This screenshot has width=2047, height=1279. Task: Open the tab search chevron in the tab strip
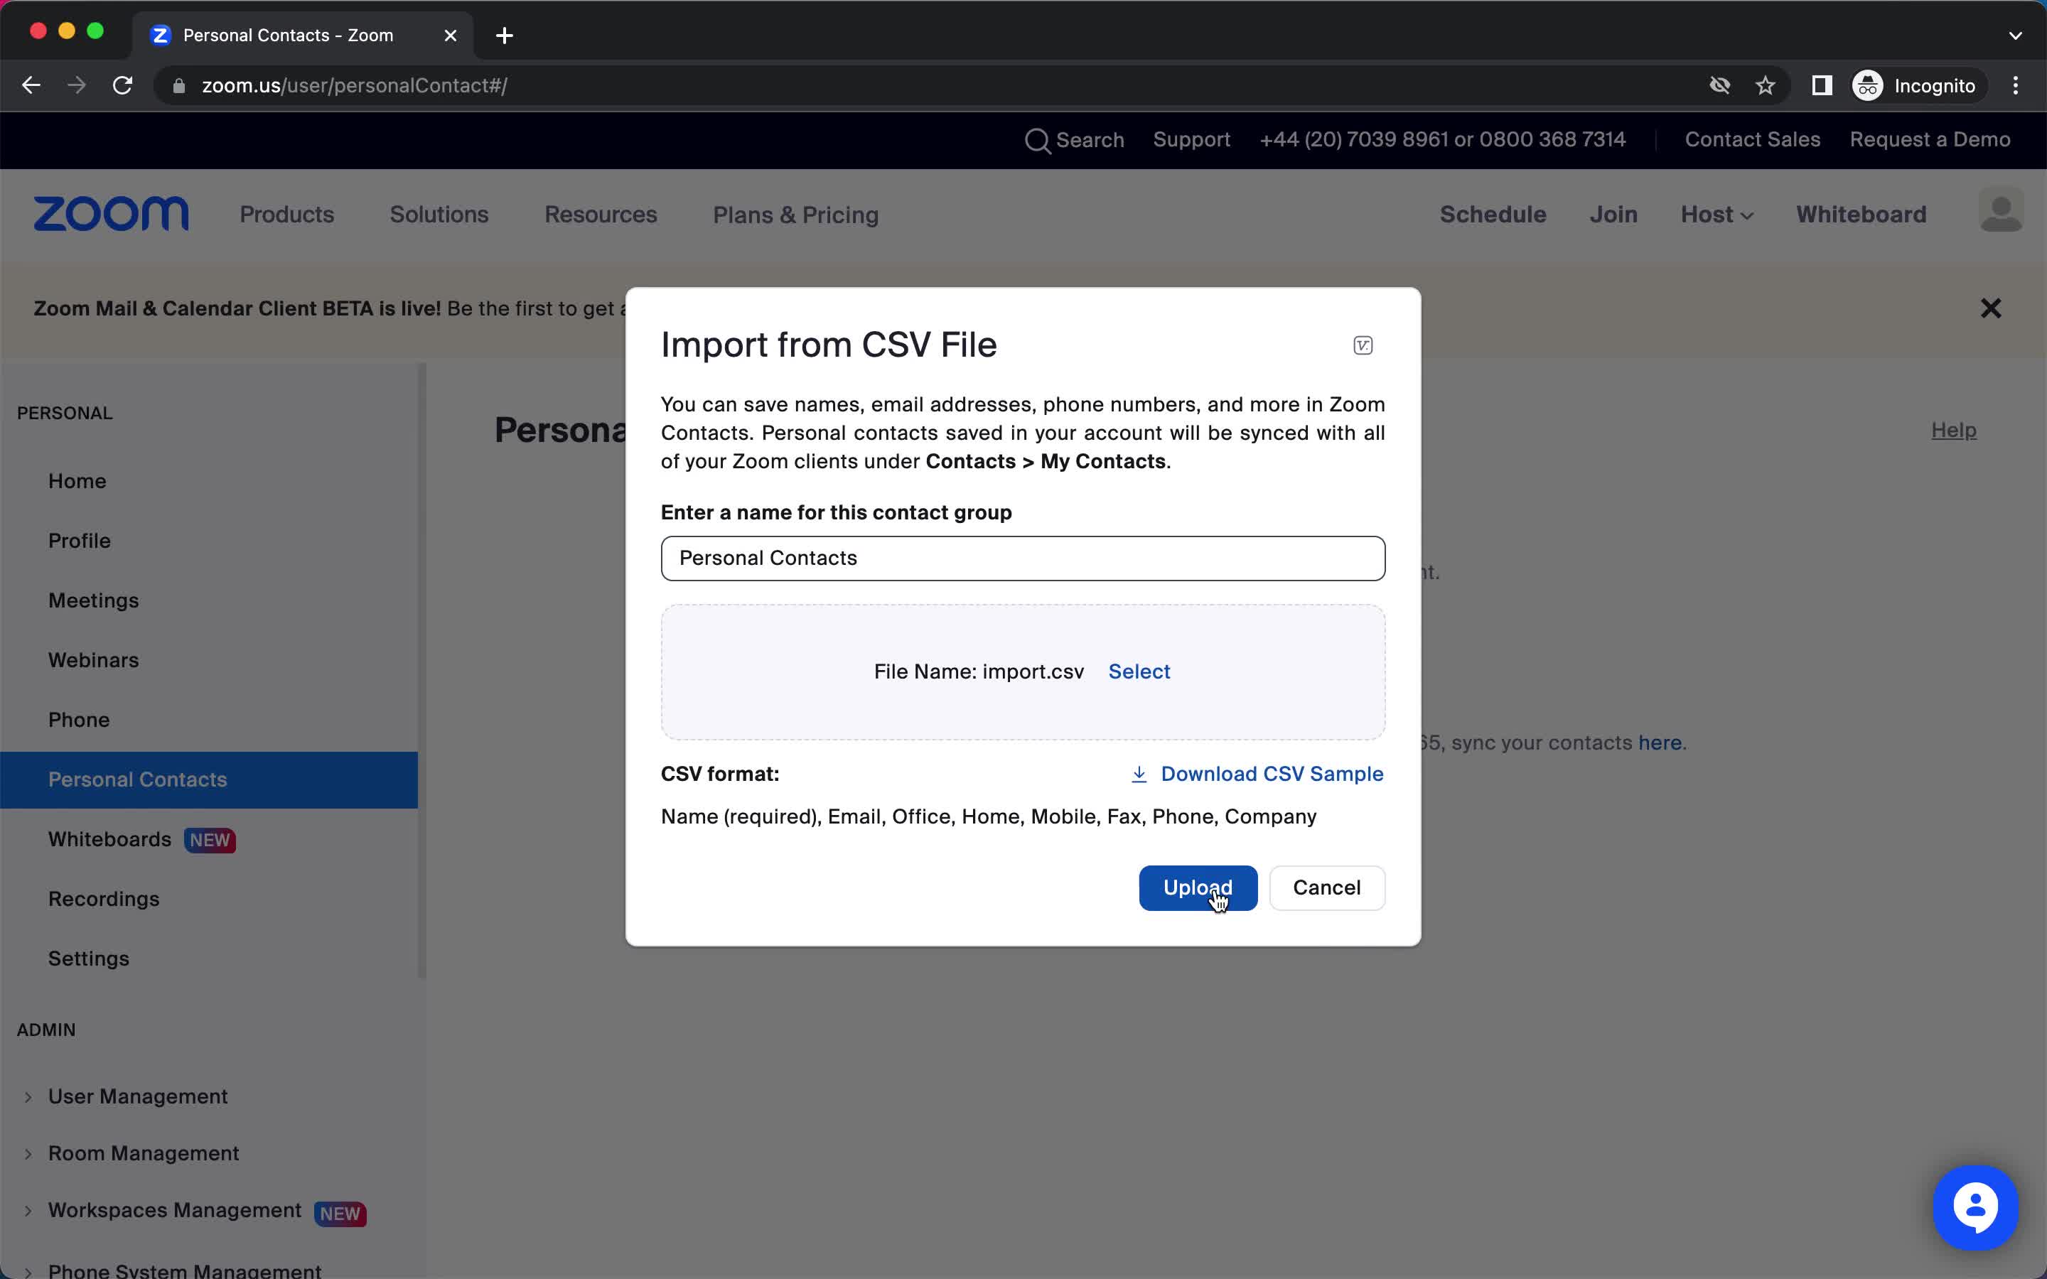pos(2016,36)
